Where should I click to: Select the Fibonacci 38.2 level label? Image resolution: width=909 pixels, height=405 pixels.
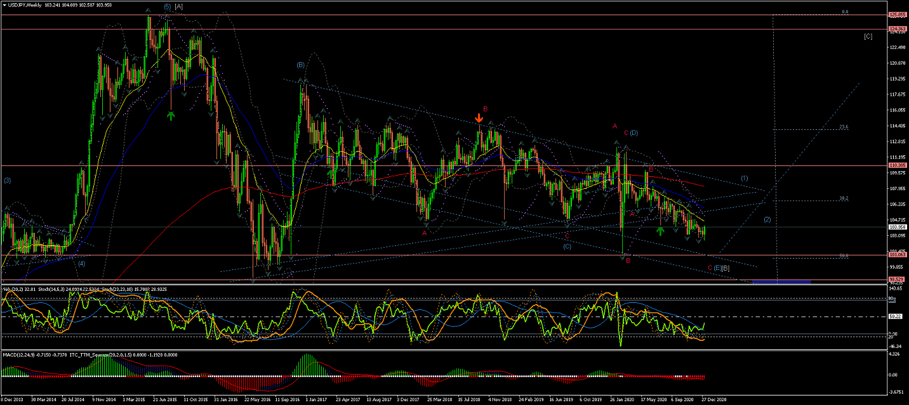point(843,198)
